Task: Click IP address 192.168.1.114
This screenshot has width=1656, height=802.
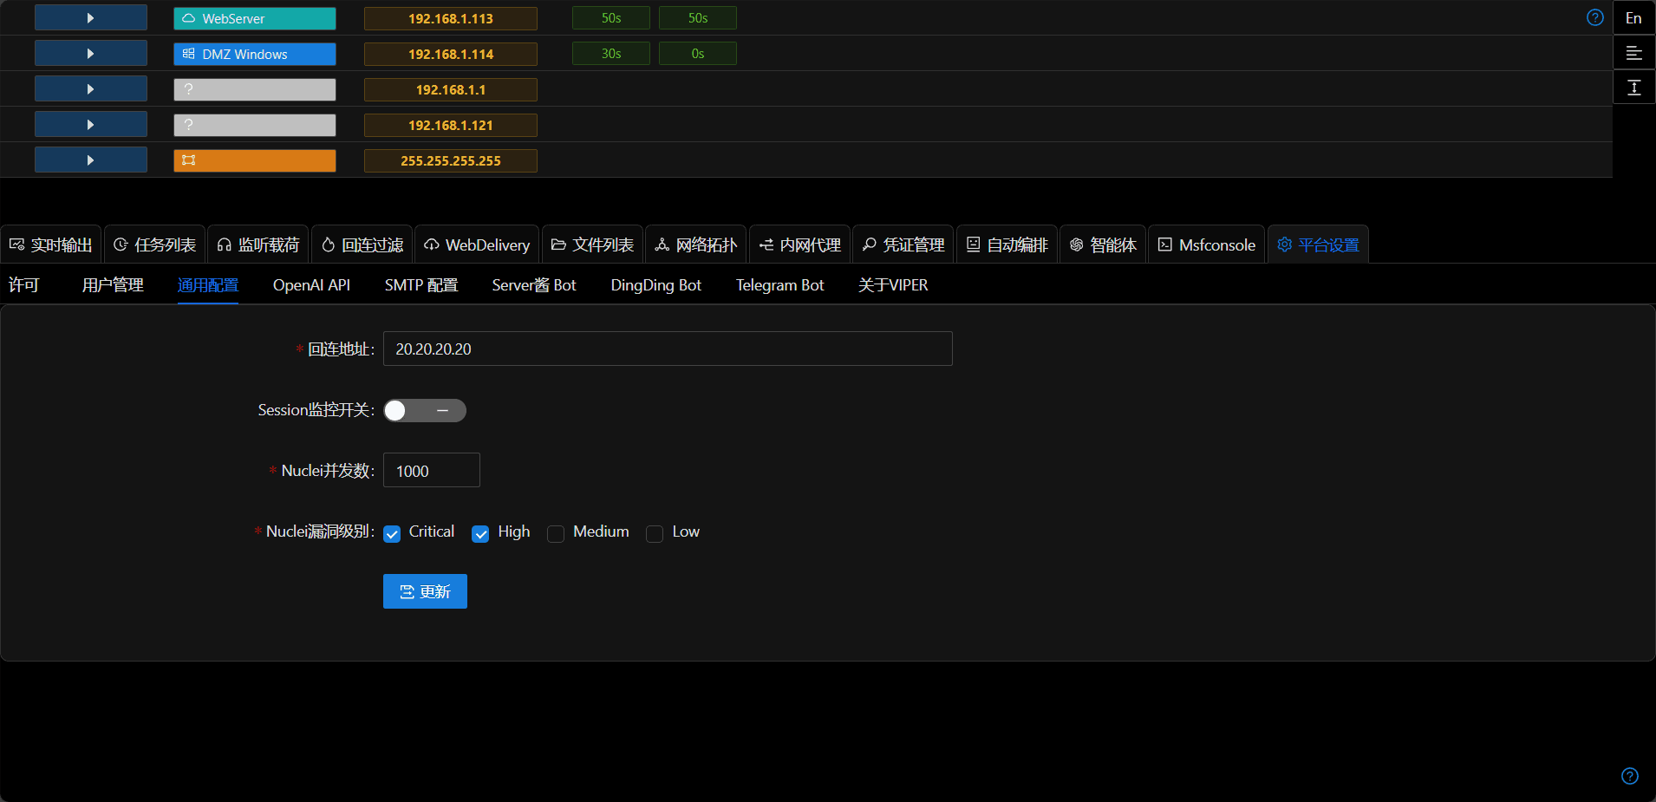Action: click(x=451, y=54)
